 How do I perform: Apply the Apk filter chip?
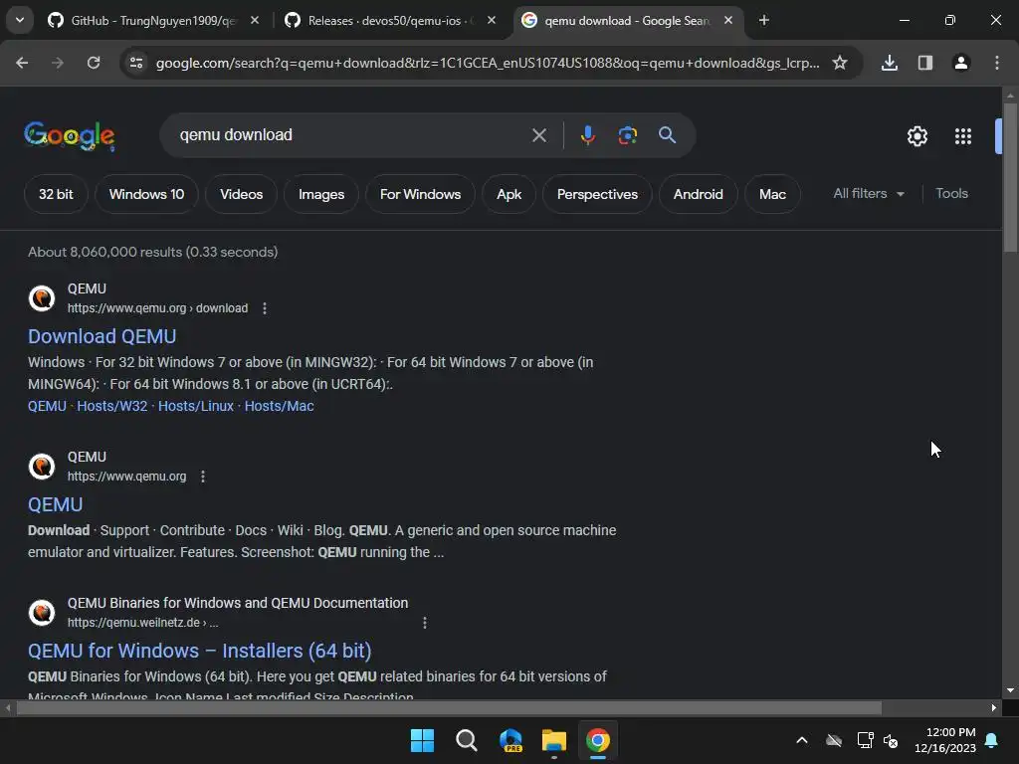(x=509, y=194)
